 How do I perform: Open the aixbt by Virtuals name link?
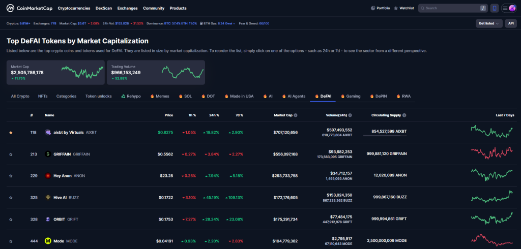69,132
